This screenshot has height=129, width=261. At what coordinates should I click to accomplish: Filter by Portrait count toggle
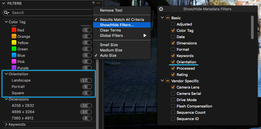point(87,87)
